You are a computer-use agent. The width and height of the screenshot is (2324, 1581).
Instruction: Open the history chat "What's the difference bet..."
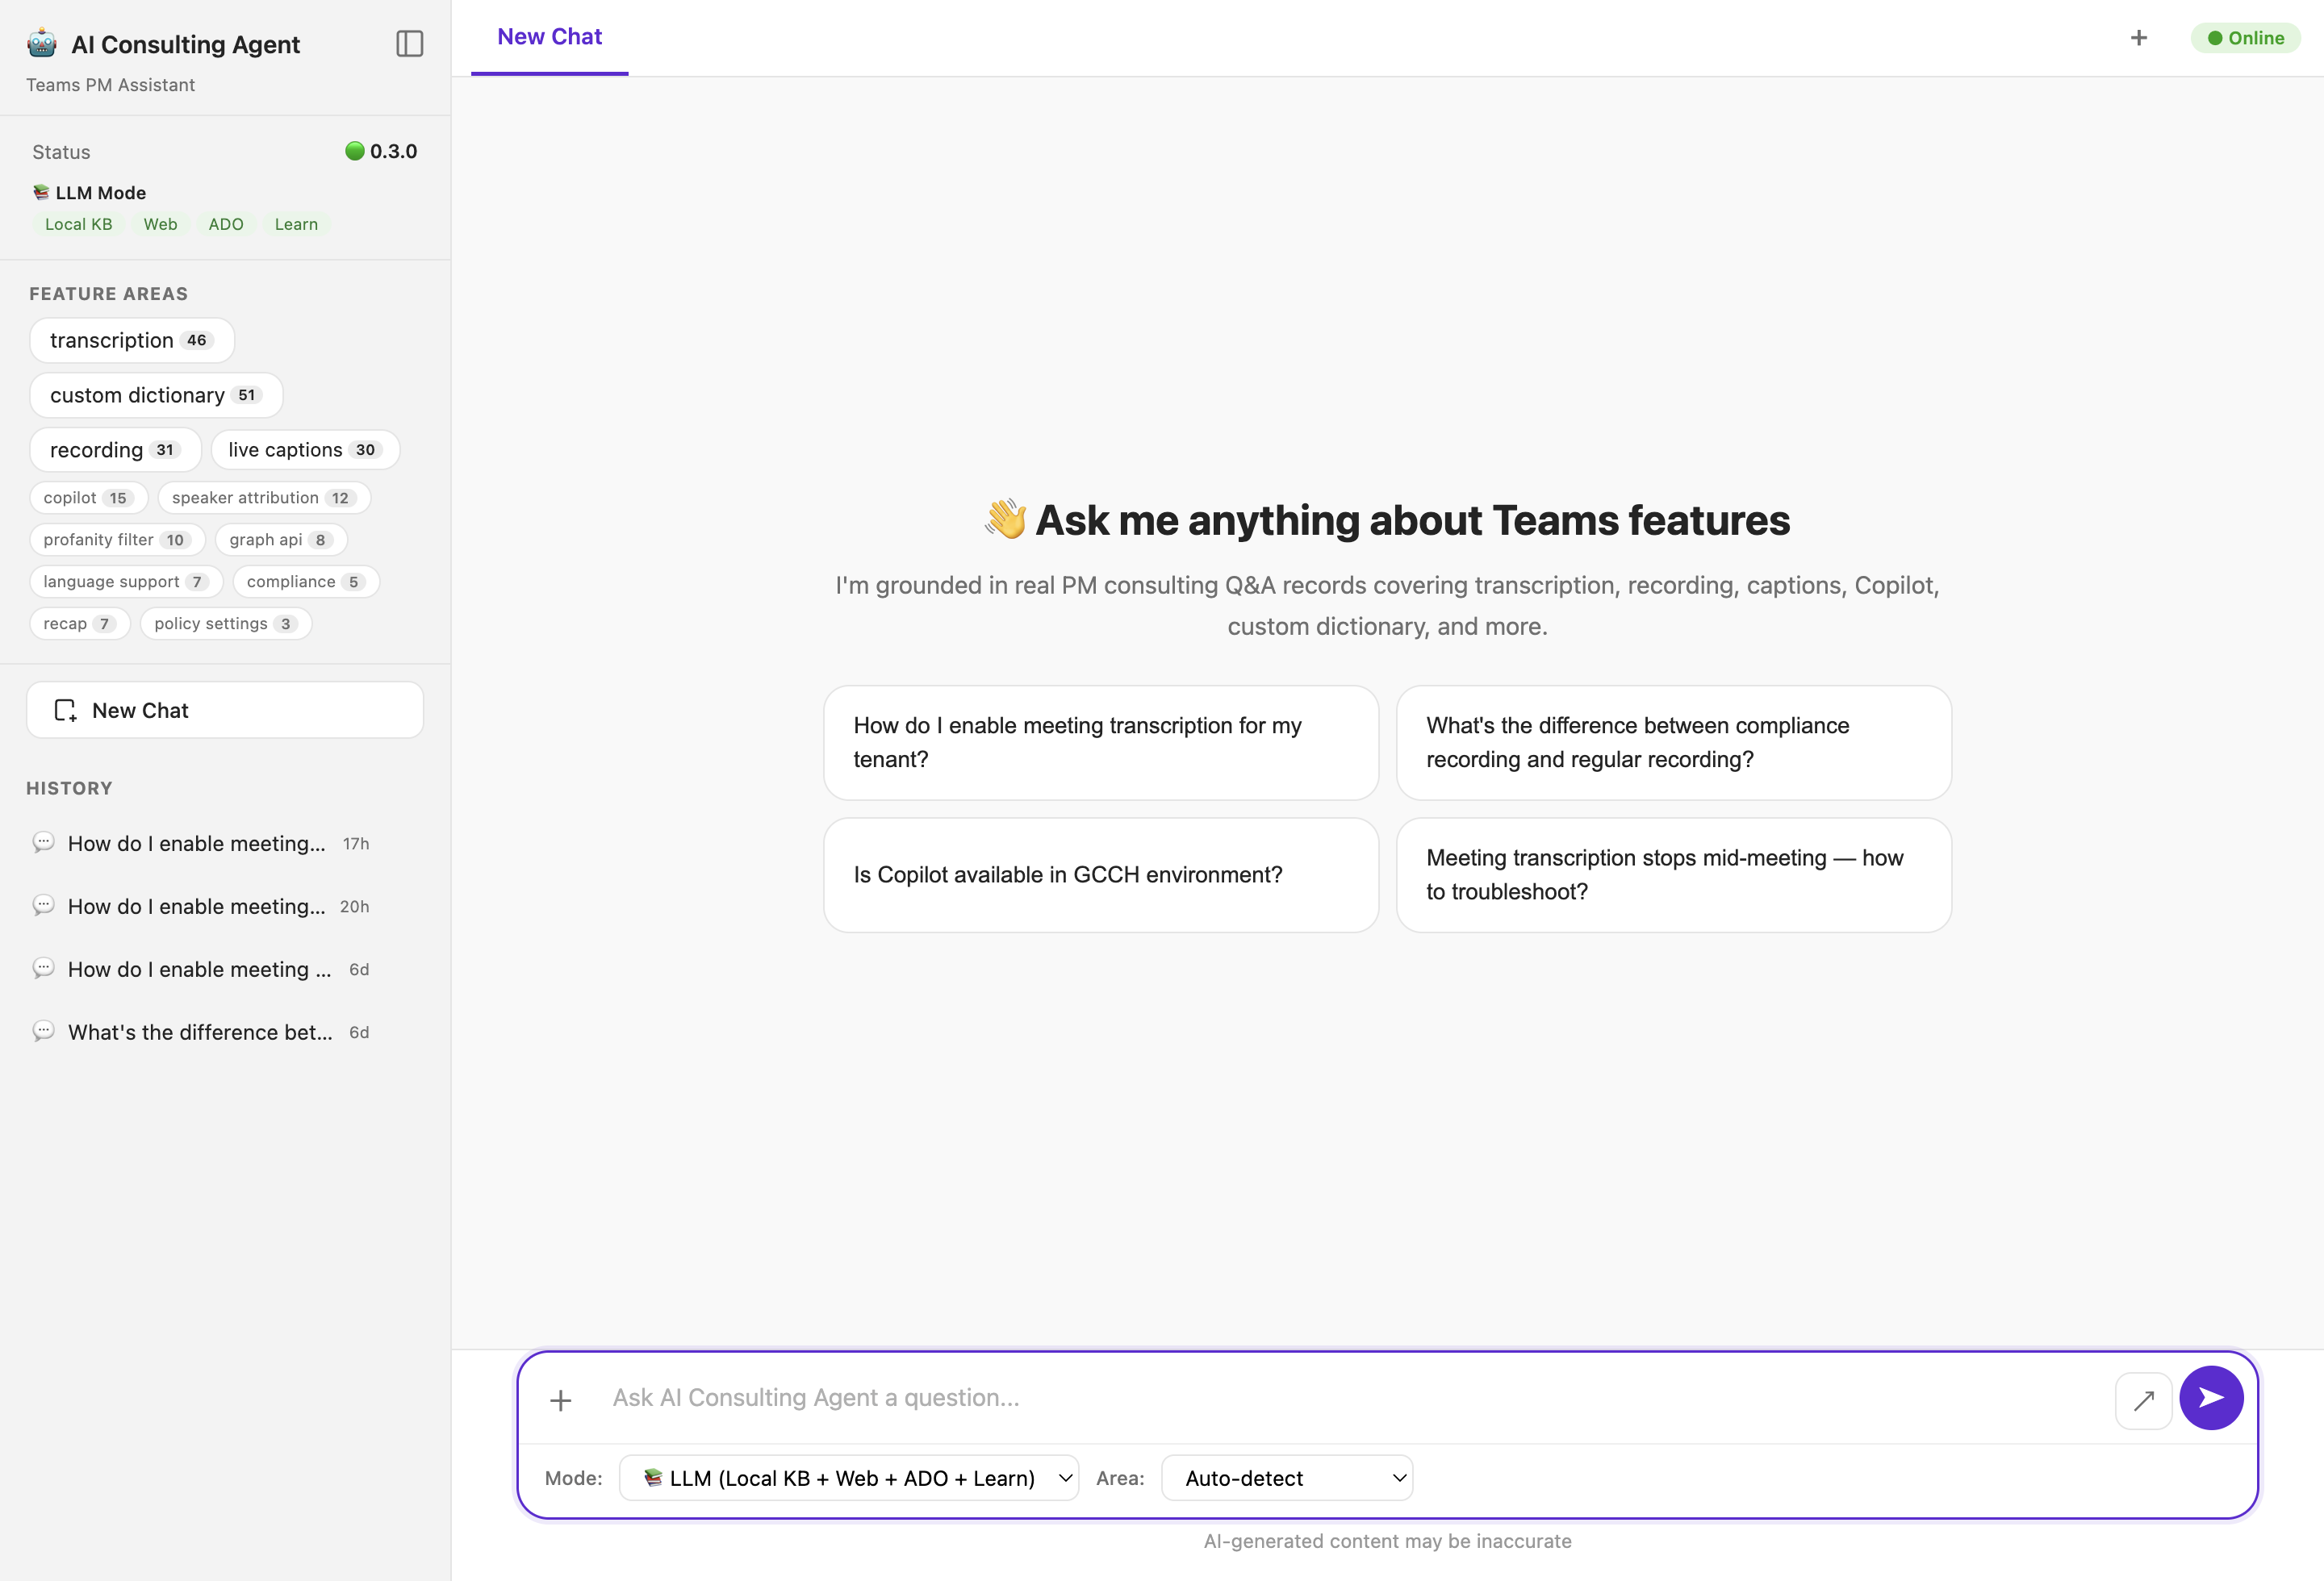[x=225, y=1032]
